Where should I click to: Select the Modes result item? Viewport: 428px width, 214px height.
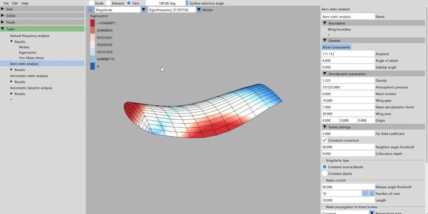pos(24,47)
